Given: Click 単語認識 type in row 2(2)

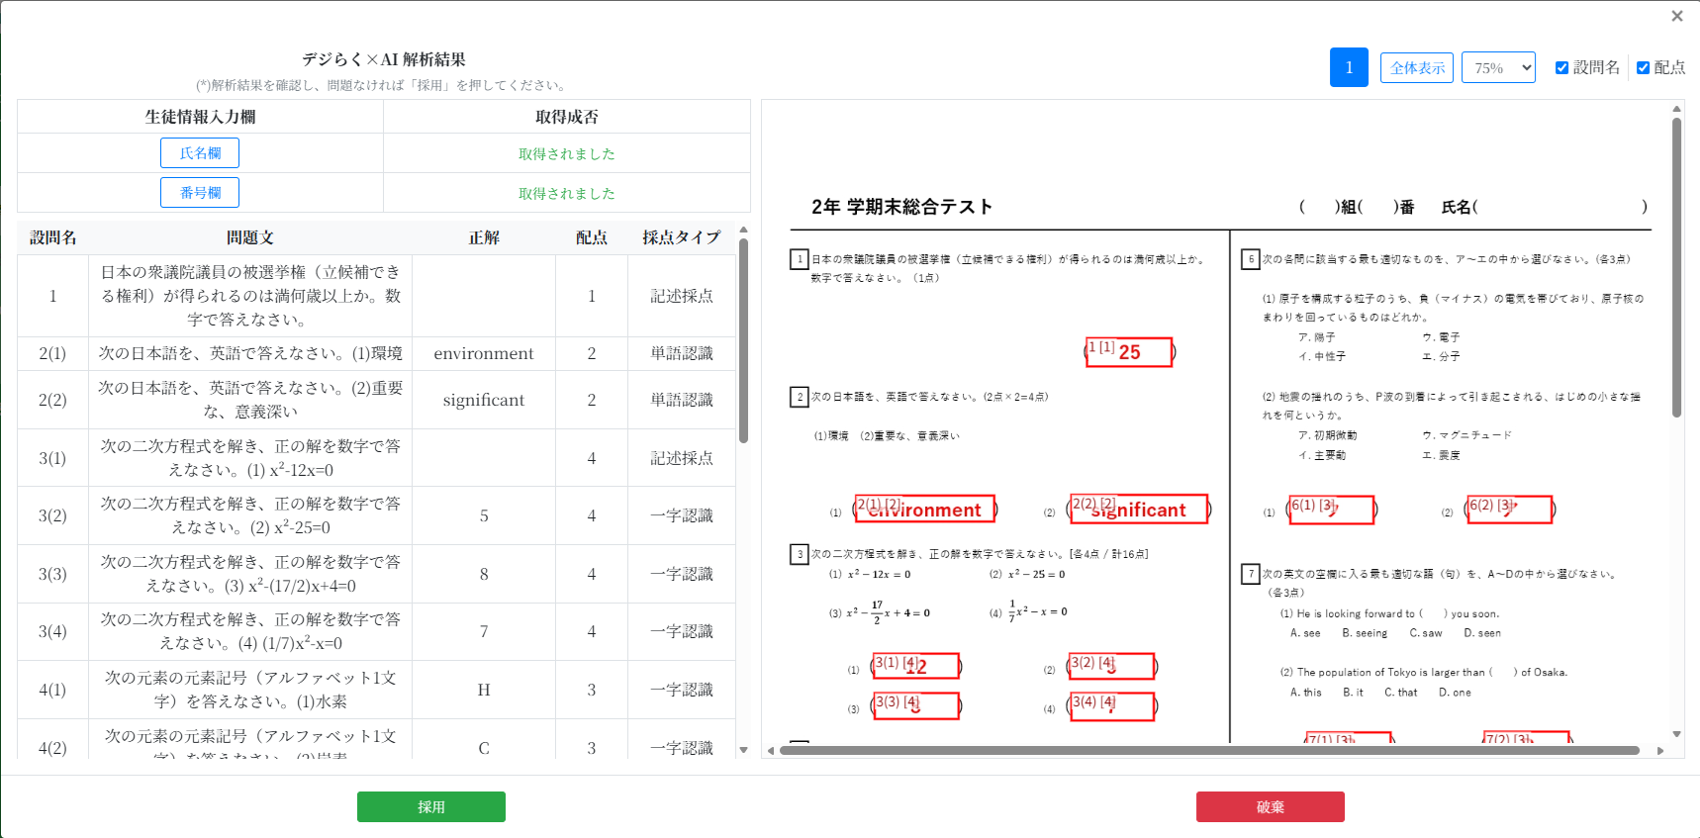Looking at the screenshot, I should point(681,400).
